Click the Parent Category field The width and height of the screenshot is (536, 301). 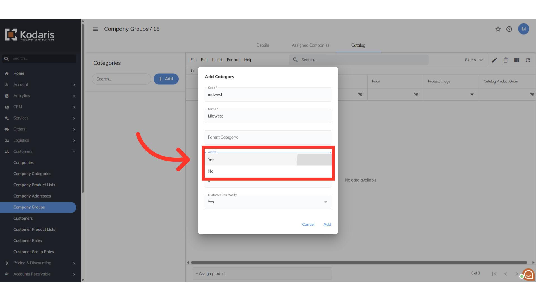pos(268,137)
